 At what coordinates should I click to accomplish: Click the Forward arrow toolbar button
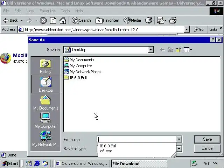click(29, 21)
